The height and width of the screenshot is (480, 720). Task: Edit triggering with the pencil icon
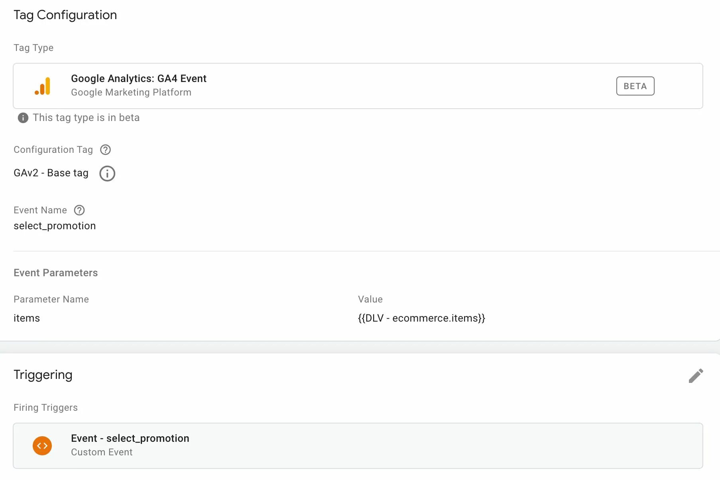coord(696,376)
